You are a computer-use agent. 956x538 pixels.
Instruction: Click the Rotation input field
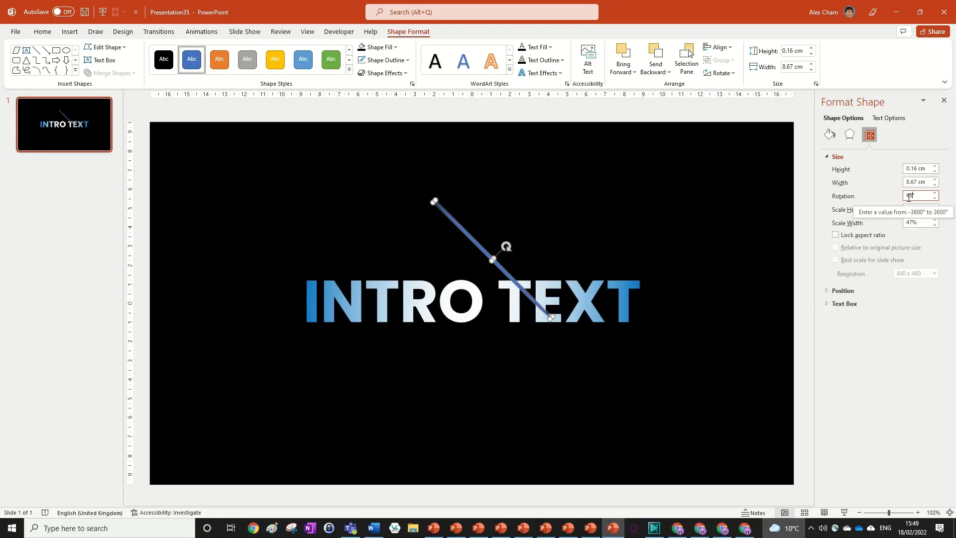(x=917, y=196)
